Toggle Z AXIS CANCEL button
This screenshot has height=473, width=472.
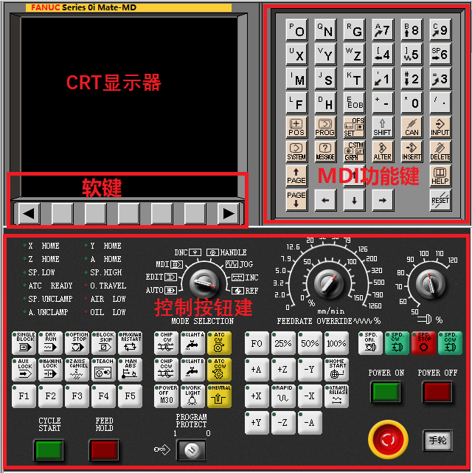(77, 370)
